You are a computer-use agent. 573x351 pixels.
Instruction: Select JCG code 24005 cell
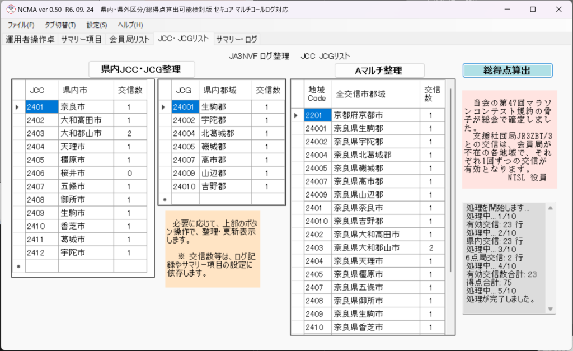[185, 147]
